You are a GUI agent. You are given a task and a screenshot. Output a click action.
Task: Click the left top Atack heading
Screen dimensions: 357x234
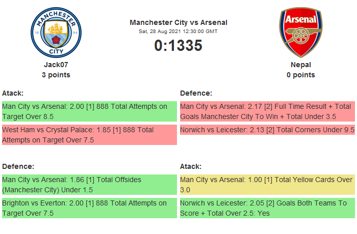13,93
